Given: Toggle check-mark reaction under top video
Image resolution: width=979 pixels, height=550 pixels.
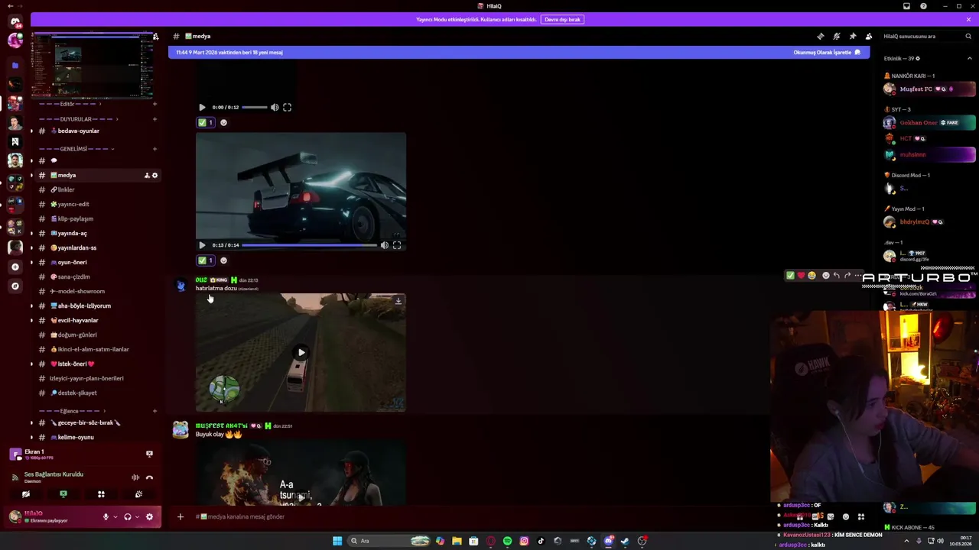Looking at the screenshot, I should [205, 122].
